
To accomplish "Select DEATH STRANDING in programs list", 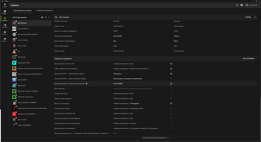I will tap(31, 125).
